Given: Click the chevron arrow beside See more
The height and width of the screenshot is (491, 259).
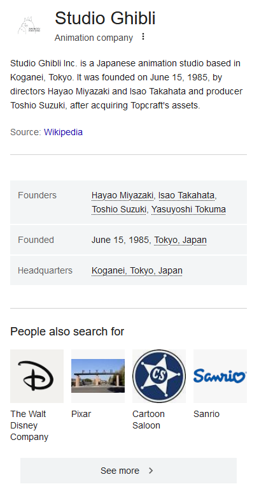Looking at the screenshot, I should point(151,471).
